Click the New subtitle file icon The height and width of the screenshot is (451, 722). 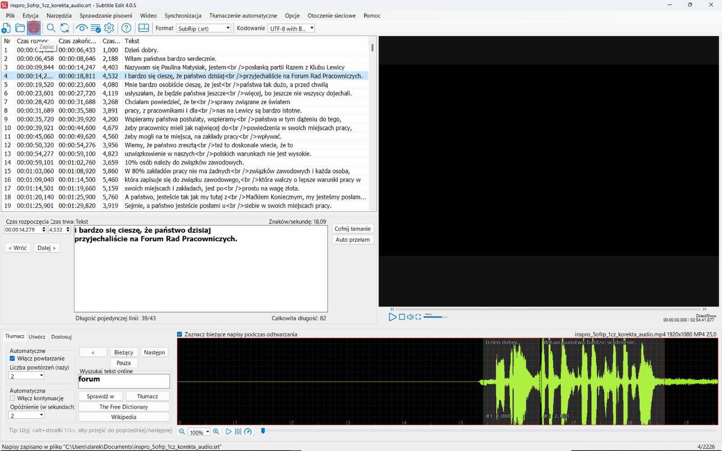tap(6, 28)
